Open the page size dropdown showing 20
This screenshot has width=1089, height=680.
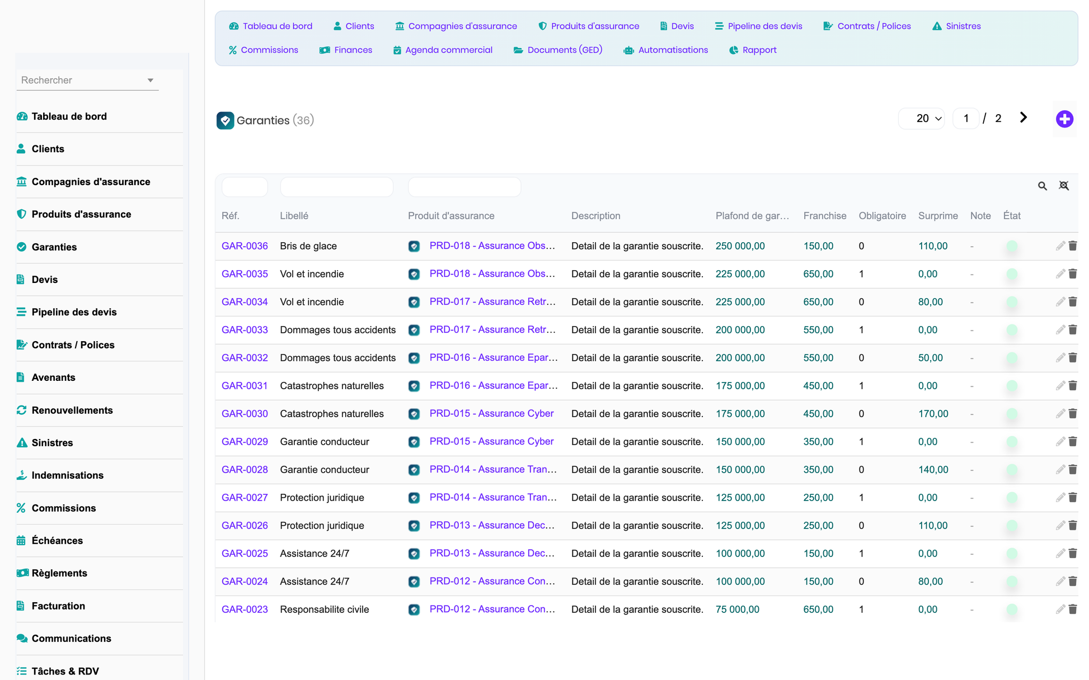click(x=922, y=119)
